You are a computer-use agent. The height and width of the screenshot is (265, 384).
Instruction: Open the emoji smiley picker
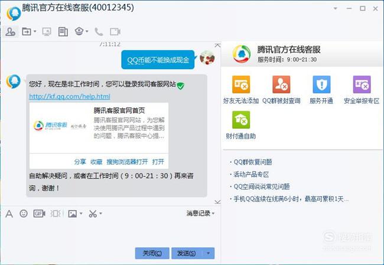[24, 214]
